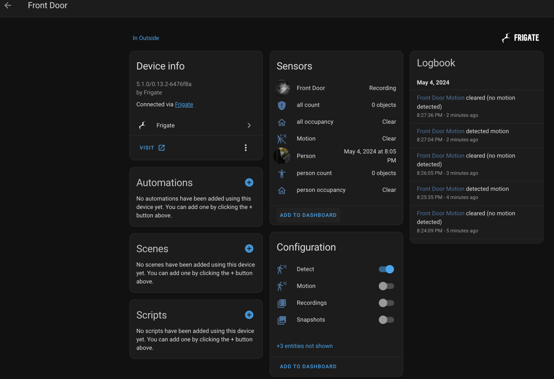Click the In Outside area link
The image size is (554, 379).
click(x=146, y=38)
